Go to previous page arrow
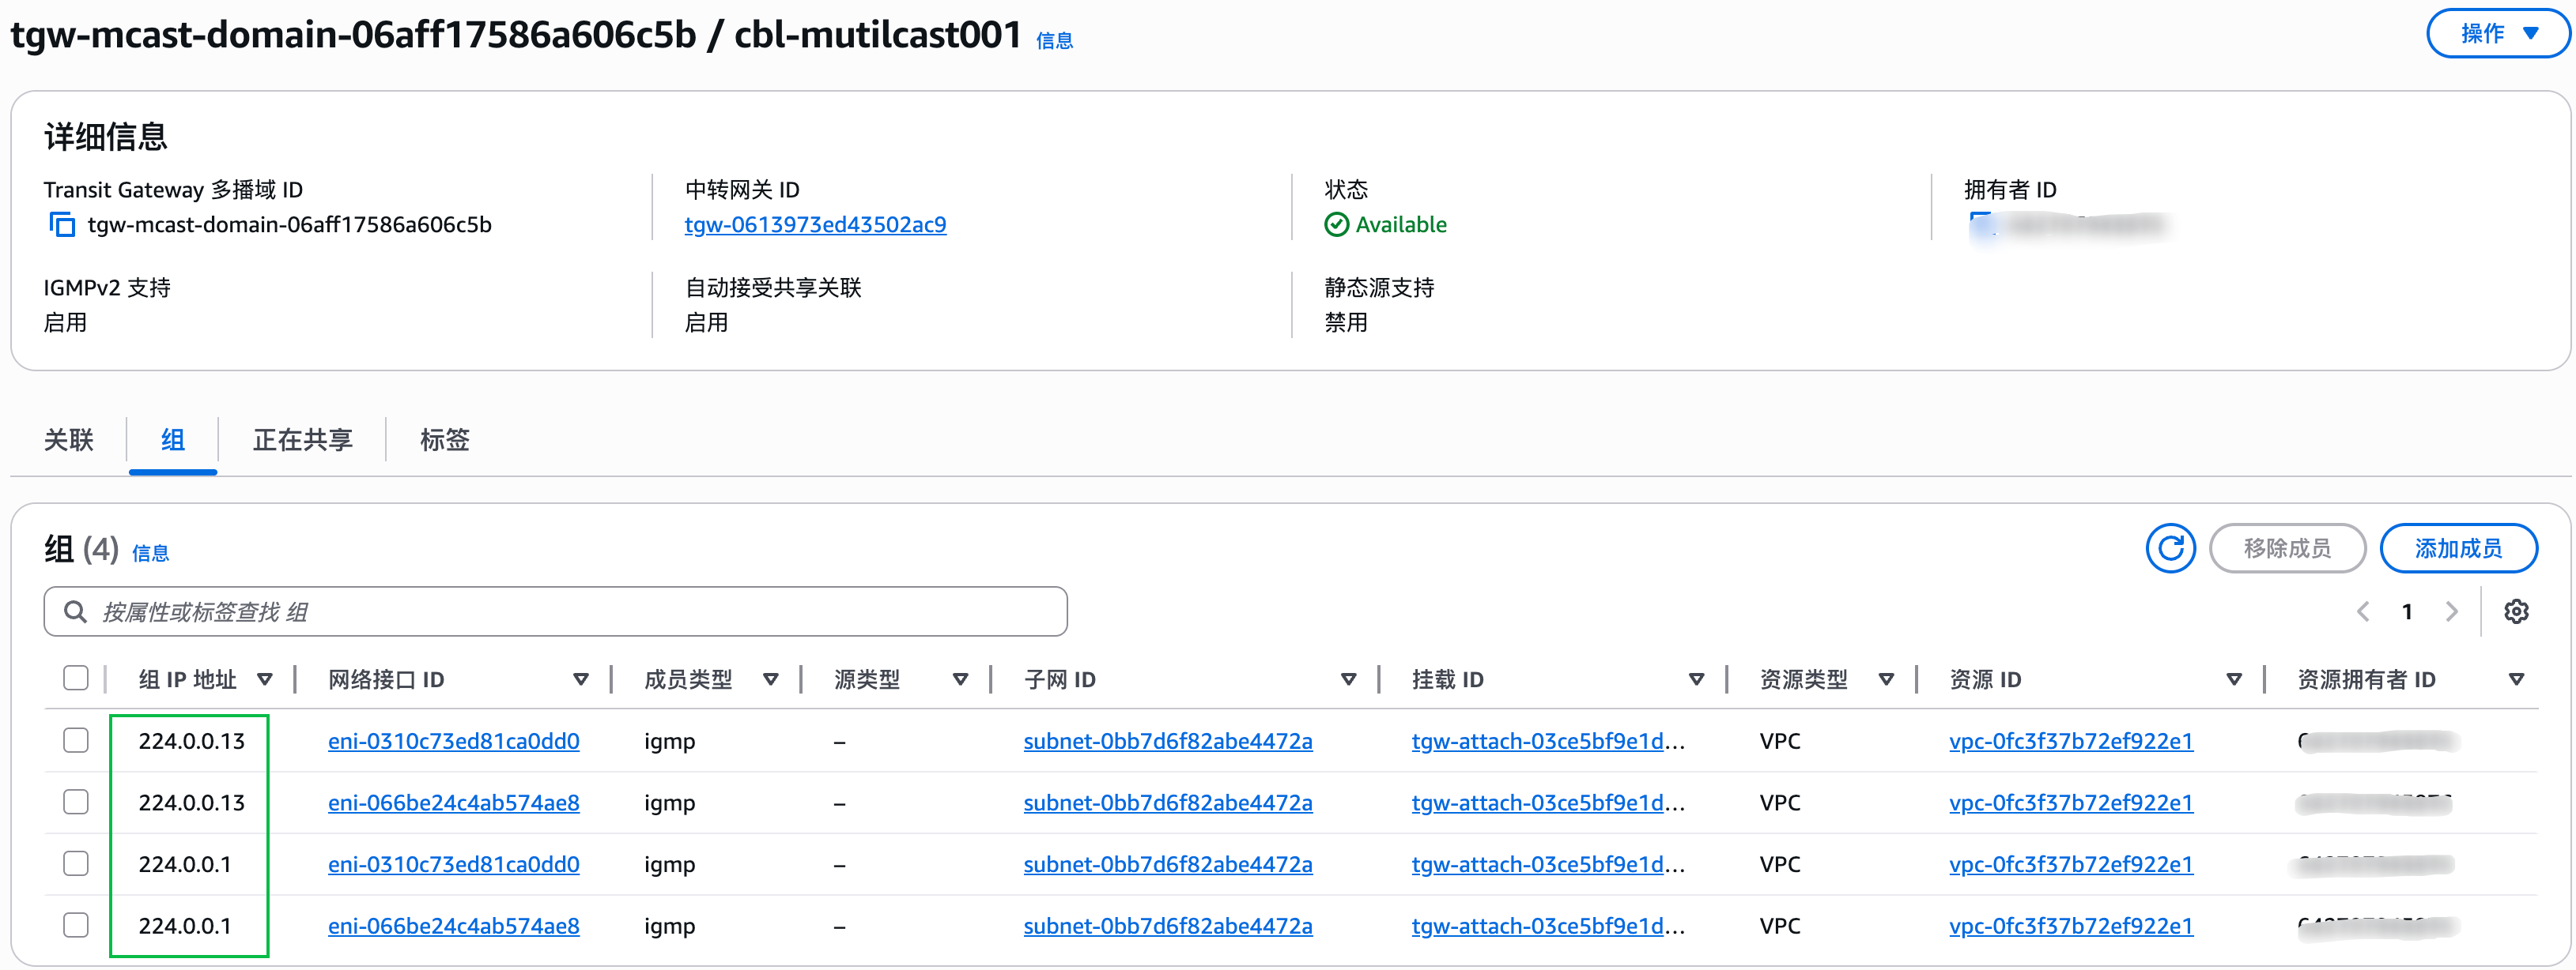The image size is (2576, 970). [x=2363, y=611]
